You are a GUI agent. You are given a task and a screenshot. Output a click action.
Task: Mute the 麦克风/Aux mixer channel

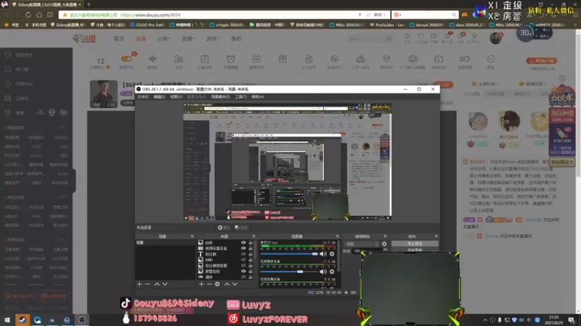(323, 254)
